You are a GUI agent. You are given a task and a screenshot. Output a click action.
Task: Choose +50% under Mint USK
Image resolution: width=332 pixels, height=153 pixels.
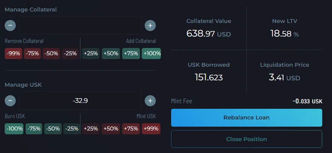click(x=111, y=129)
